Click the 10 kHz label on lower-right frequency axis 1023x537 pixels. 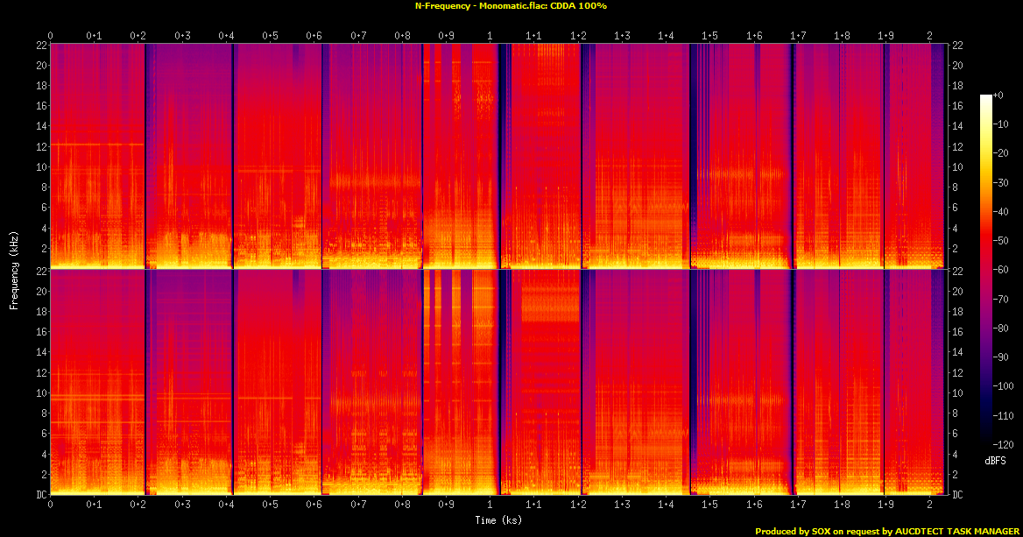(x=956, y=392)
